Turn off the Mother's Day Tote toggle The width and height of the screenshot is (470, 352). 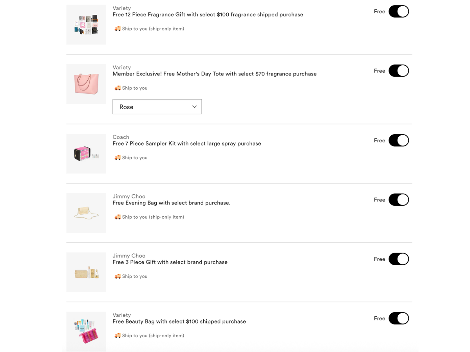click(x=399, y=71)
